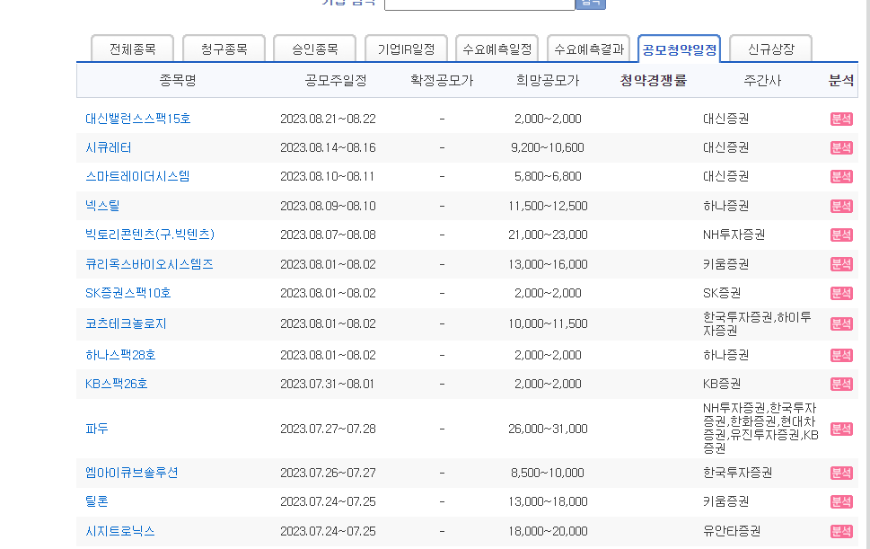Open the 수요예측결과 tab

click(x=588, y=49)
